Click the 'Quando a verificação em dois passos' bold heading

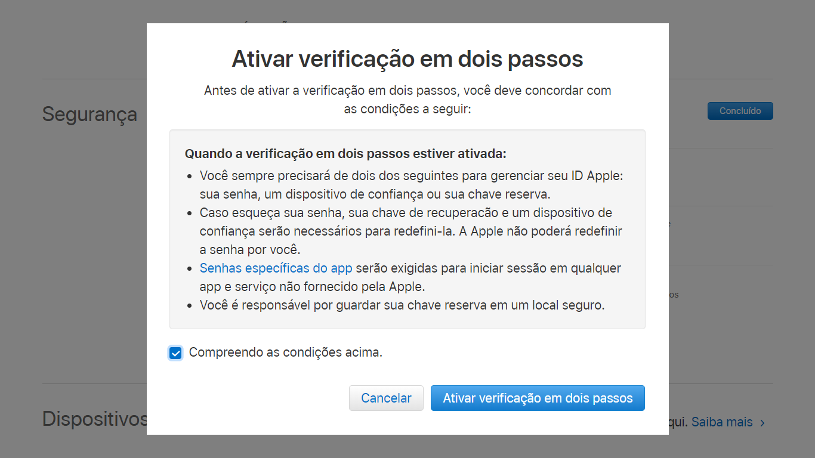pyautogui.click(x=345, y=154)
